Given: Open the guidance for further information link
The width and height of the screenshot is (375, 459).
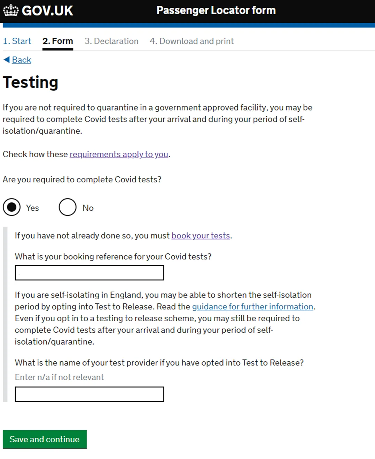Looking at the screenshot, I should 253,307.
